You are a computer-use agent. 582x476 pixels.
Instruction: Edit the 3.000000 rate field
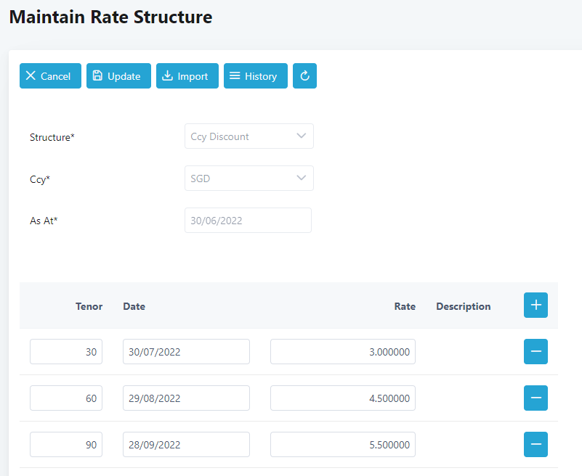(342, 352)
